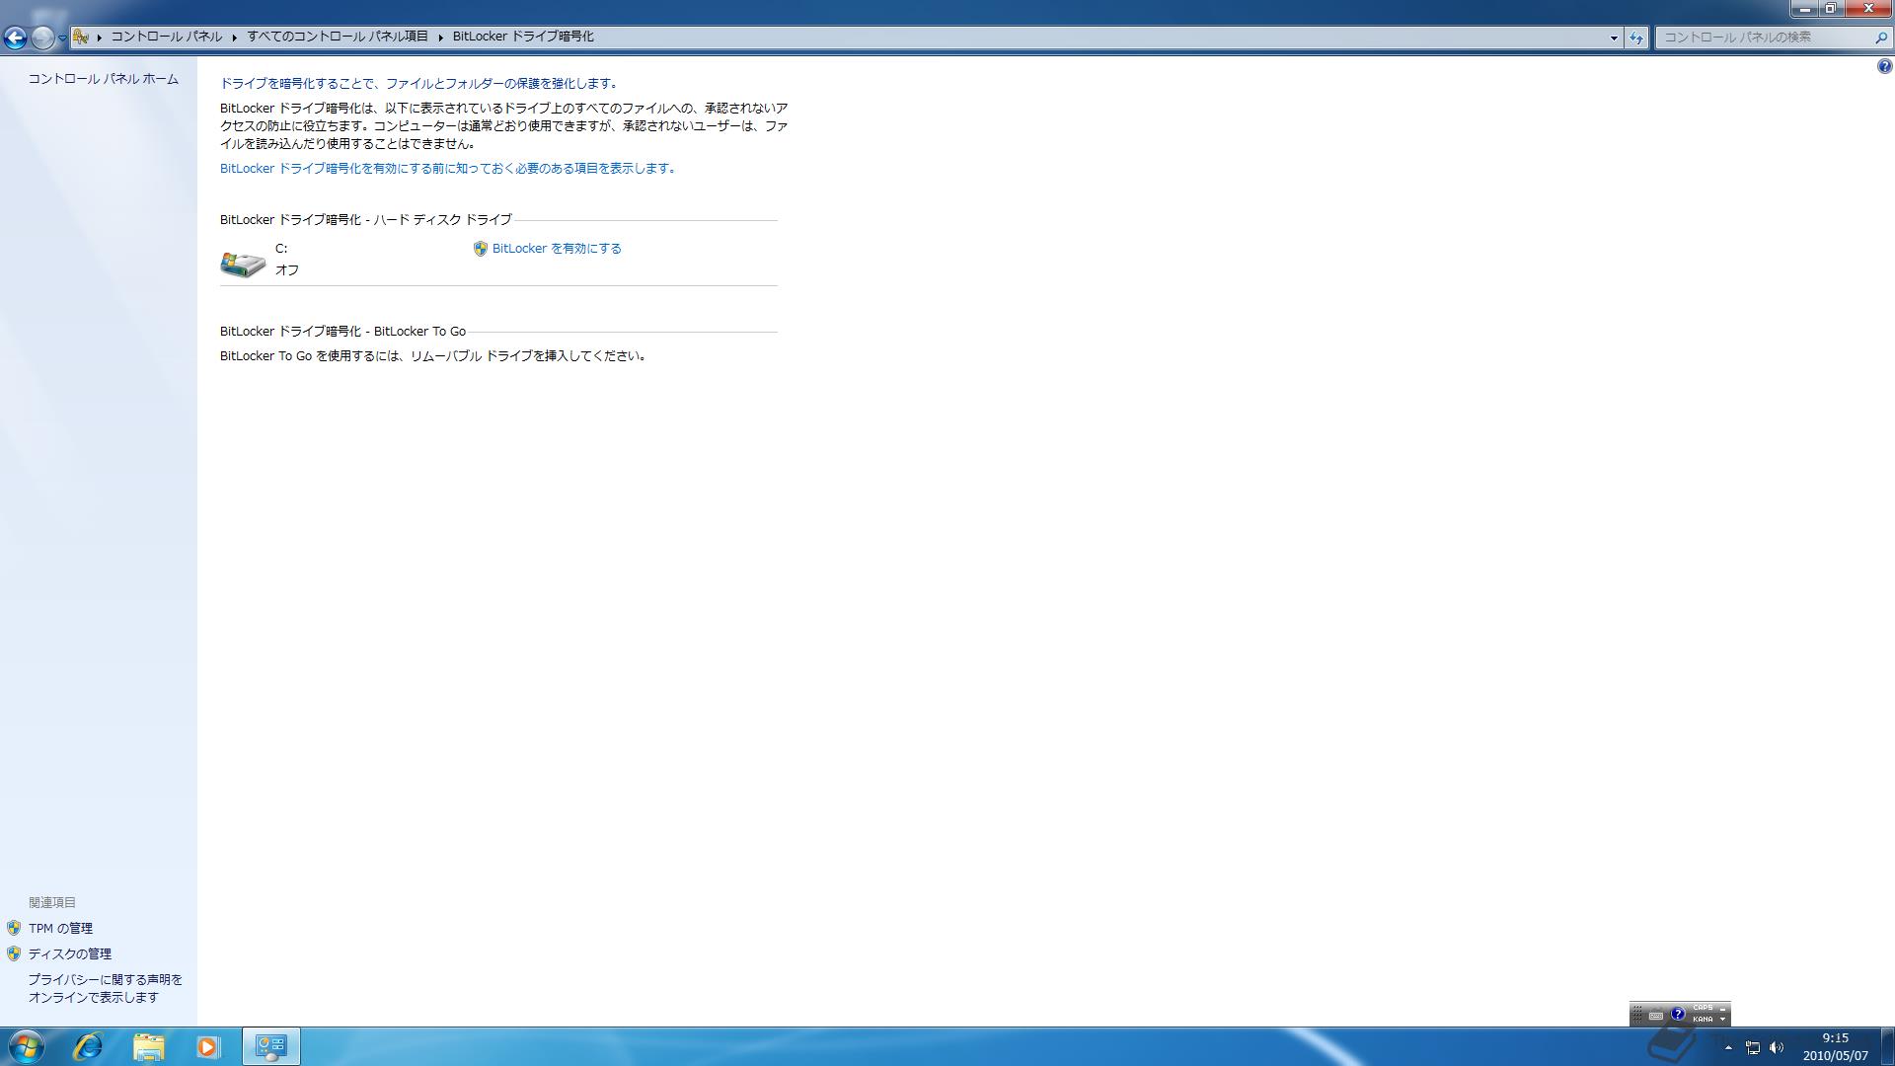The height and width of the screenshot is (1066, 1895).
Task: Click the network tray icon
Action: coord(1753,1047)
